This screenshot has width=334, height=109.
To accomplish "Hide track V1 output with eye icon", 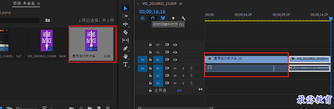I will tap(175, 60).
